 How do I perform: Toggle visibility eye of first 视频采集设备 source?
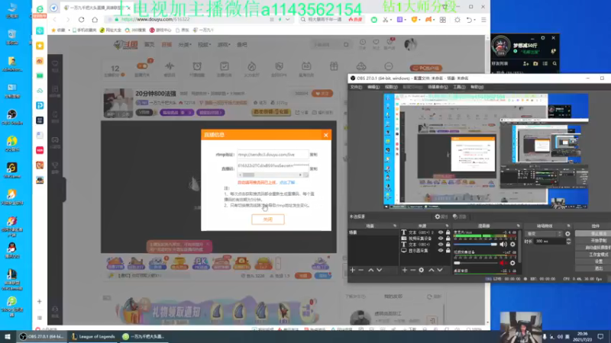[441, 239]
